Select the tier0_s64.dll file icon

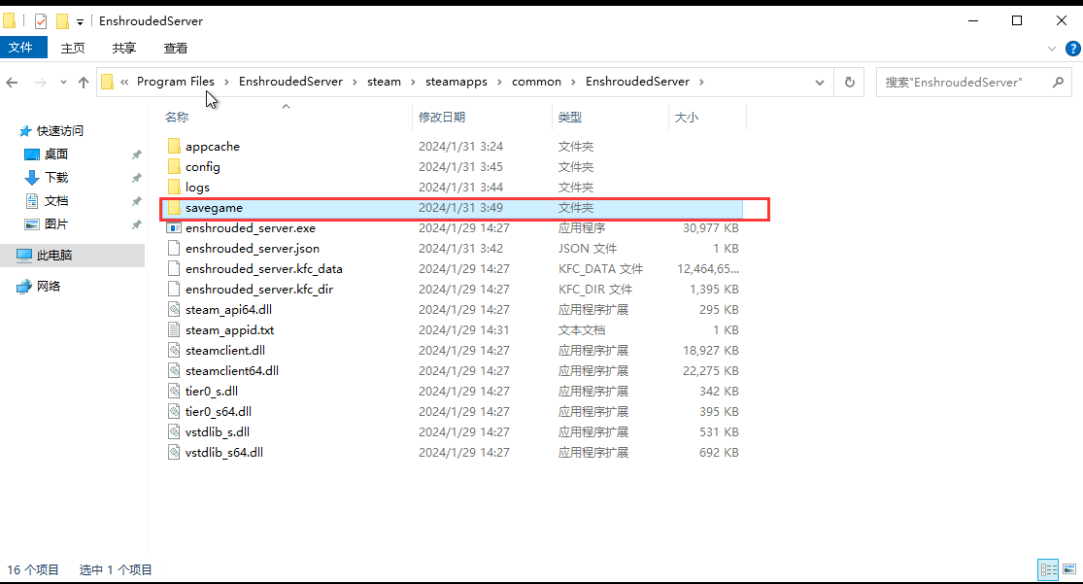tap(174, 411)
